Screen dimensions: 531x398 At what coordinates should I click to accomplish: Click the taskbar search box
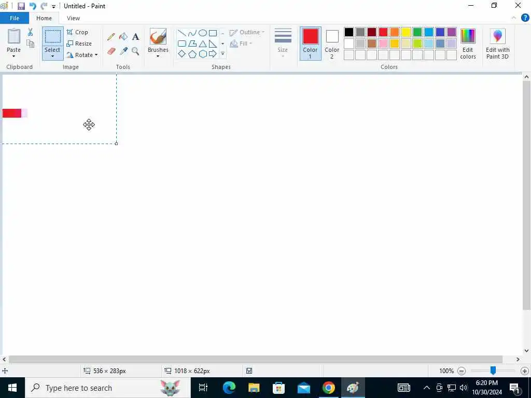pos(108,388)
